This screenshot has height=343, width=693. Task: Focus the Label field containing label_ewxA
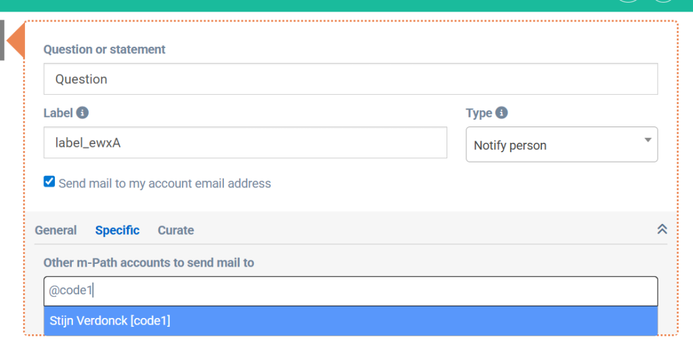tap(245, 143)
